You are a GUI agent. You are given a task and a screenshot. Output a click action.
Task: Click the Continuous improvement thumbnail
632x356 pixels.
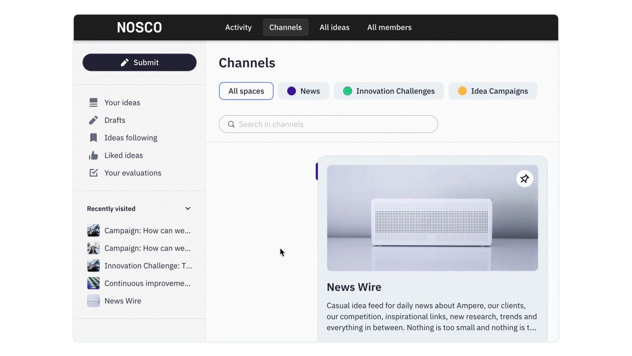(93, 283)
